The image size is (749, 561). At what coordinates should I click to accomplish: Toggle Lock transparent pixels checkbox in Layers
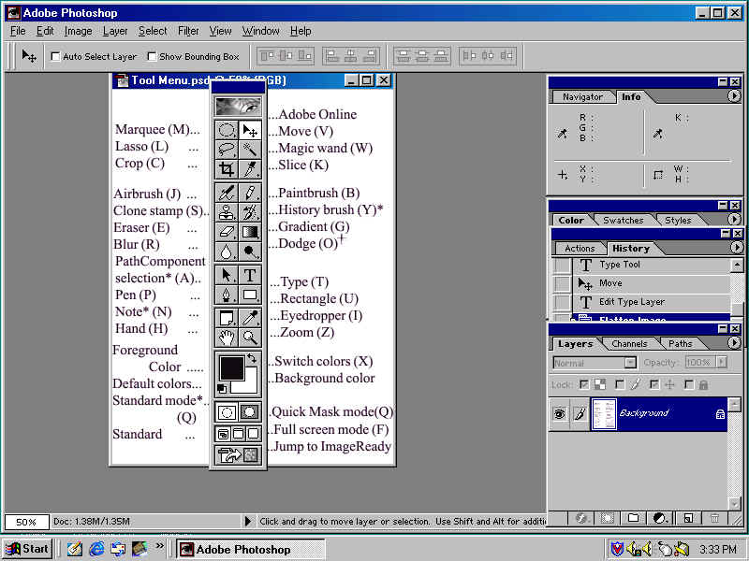[x=583, y=384]
